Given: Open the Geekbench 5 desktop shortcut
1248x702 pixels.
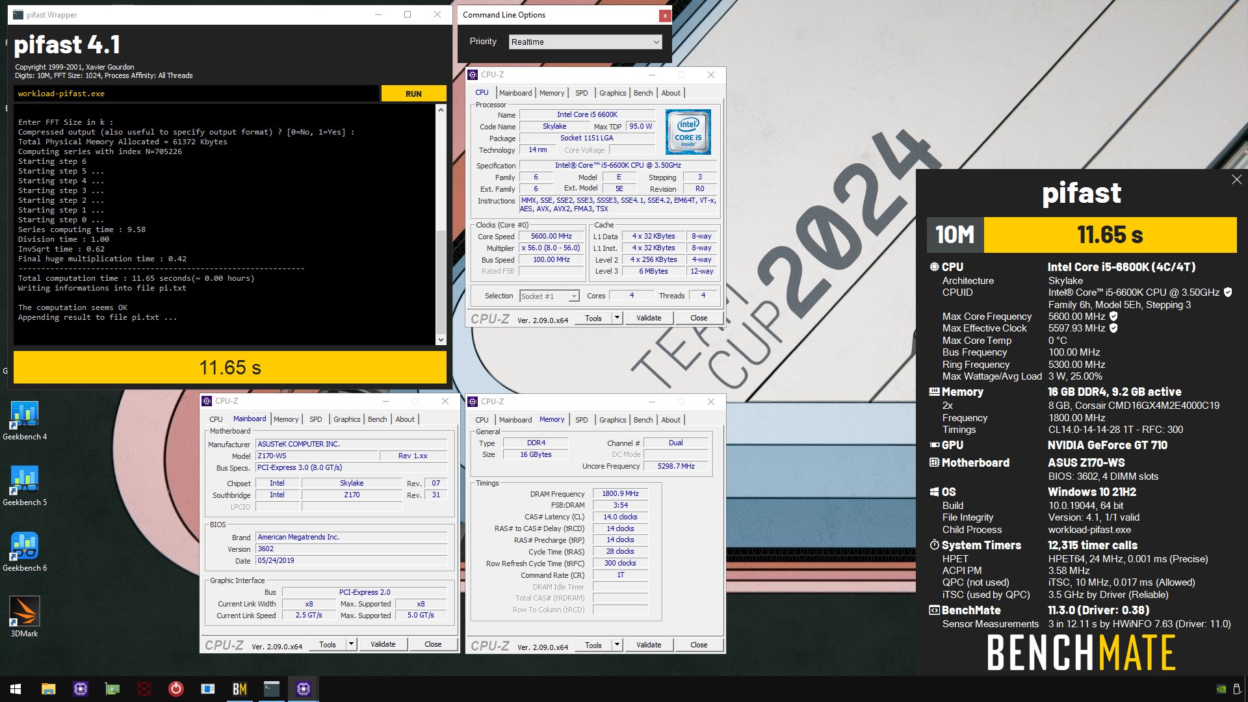Looking at the screenshot, I should coord(25,486).
